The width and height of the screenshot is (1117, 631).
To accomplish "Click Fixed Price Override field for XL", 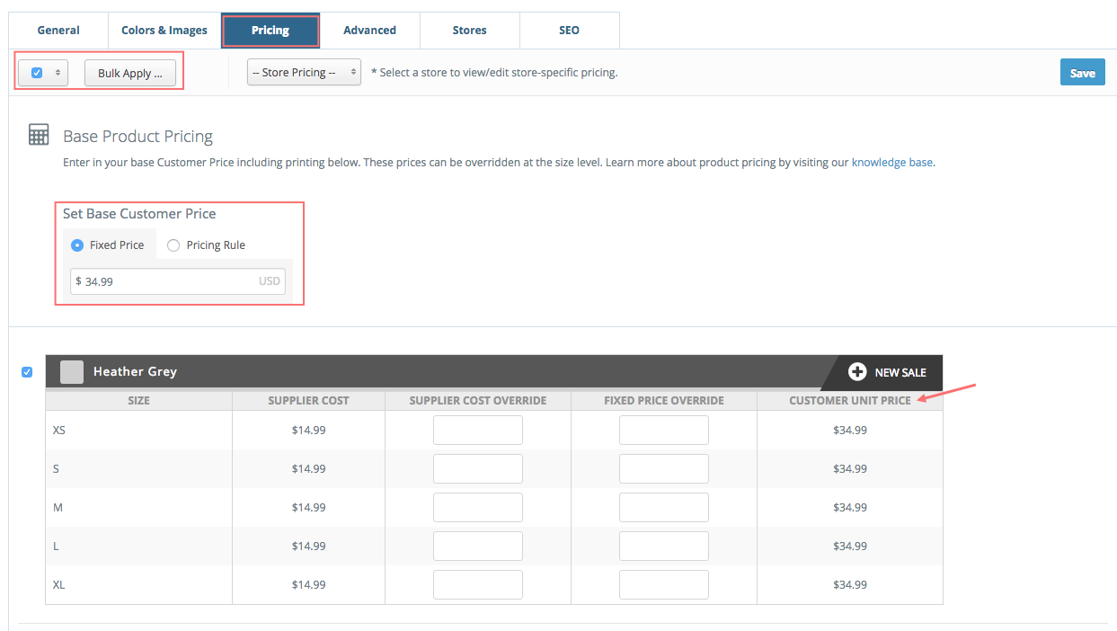I will tap(664, 584).
